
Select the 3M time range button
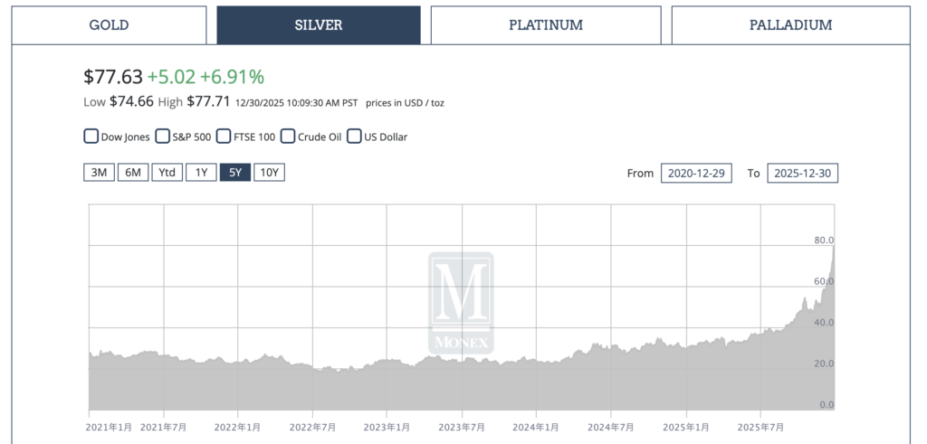point(99,172)
